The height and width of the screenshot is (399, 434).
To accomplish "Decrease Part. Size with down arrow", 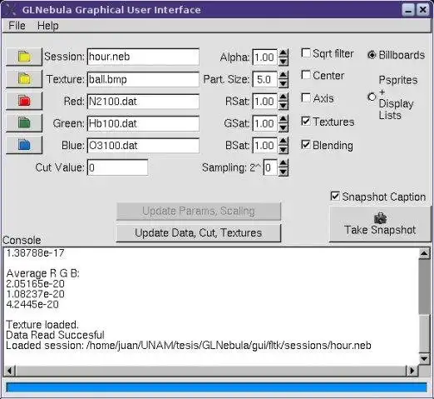I will [x=284, y=83].
